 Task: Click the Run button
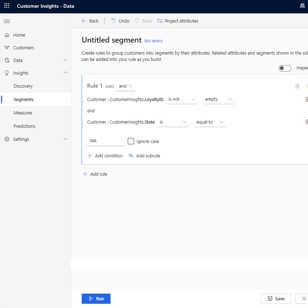(x=96, y=298)
